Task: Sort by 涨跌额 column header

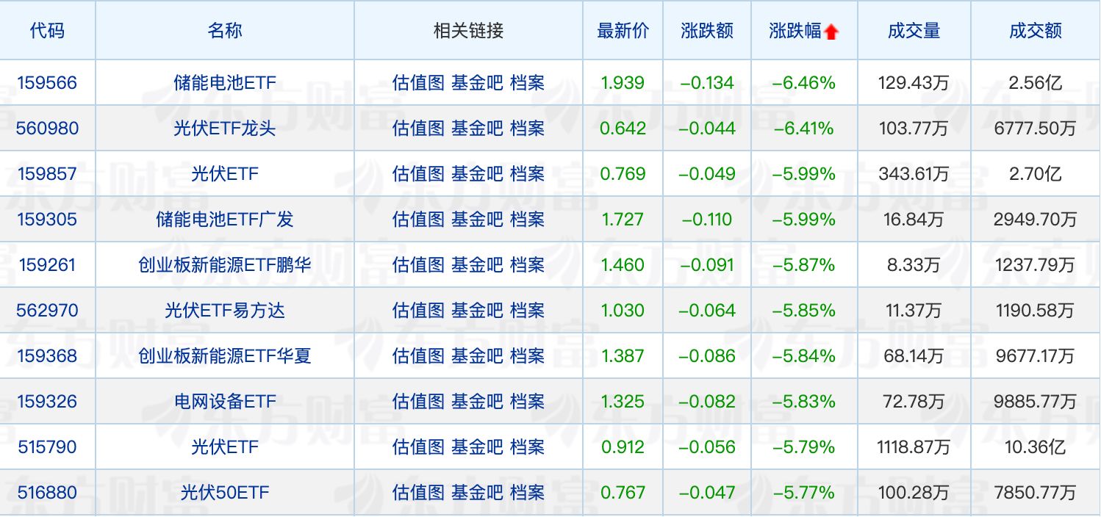Action: [707, 31]
